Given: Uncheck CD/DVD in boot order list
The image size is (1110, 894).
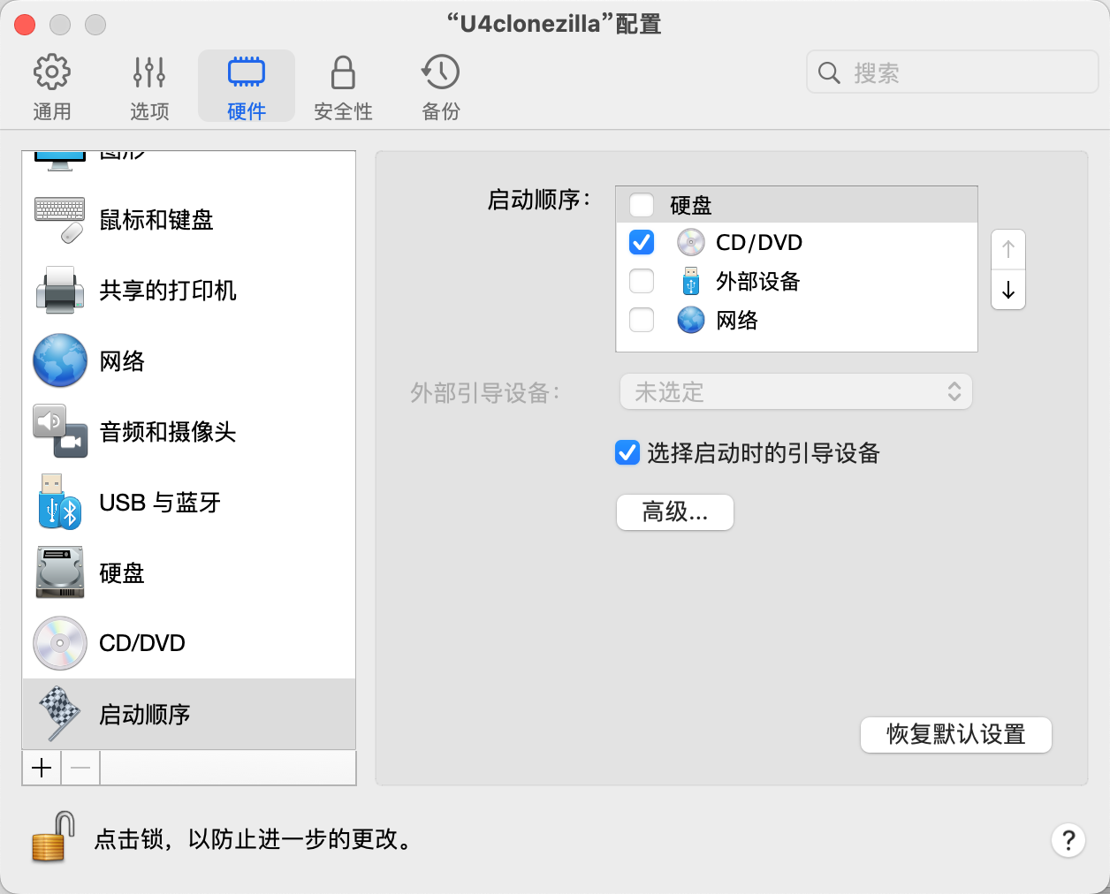Looking at the screenshot, I should point(642,242).
